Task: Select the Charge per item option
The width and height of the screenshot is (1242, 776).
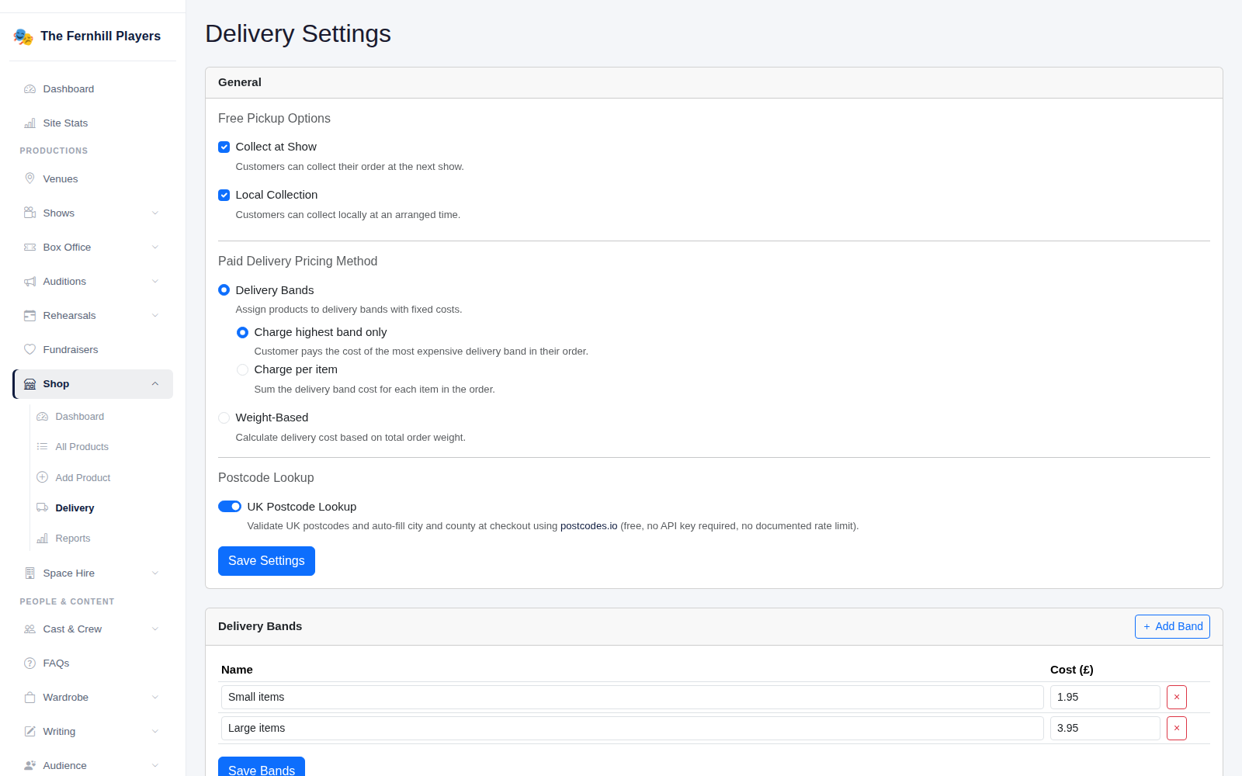Action: [x=242, y=369]
